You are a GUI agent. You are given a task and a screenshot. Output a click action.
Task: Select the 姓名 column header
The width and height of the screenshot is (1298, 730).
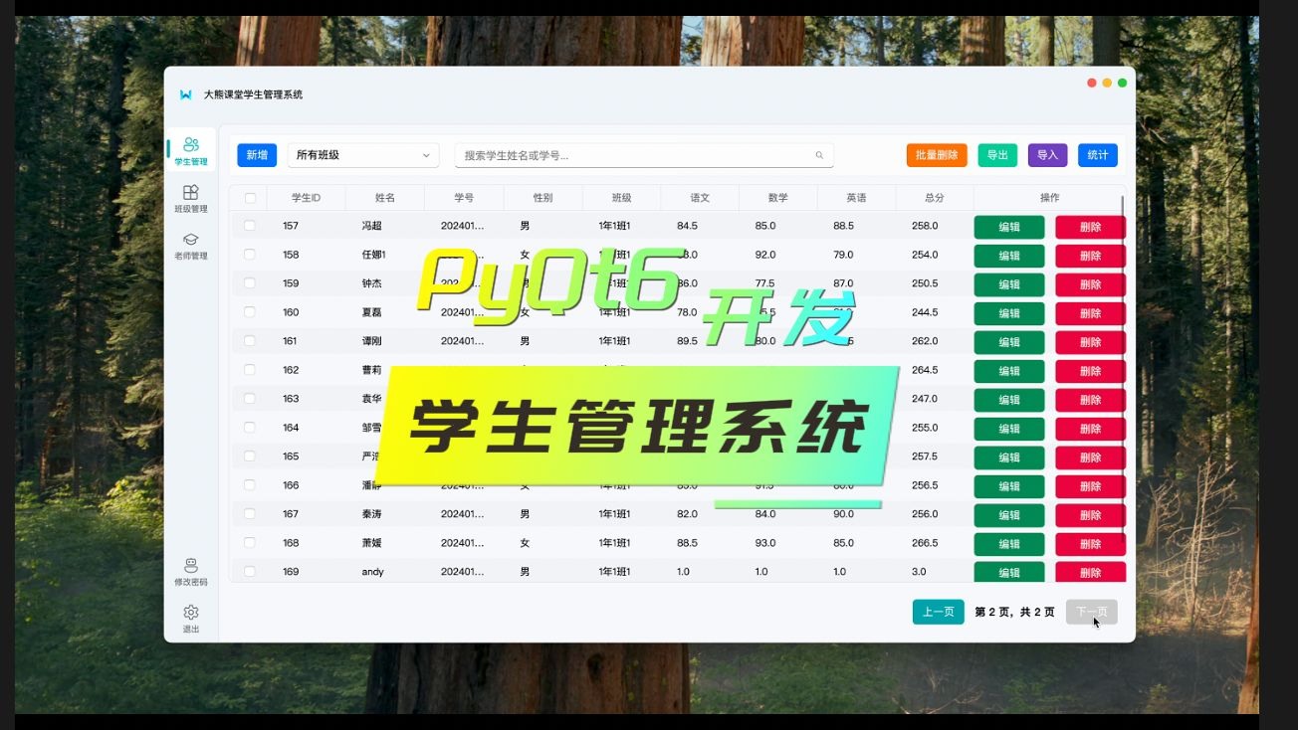coord(385,197)
